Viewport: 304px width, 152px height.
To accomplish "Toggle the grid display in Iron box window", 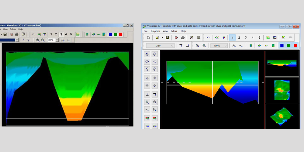I will (268, 38).
